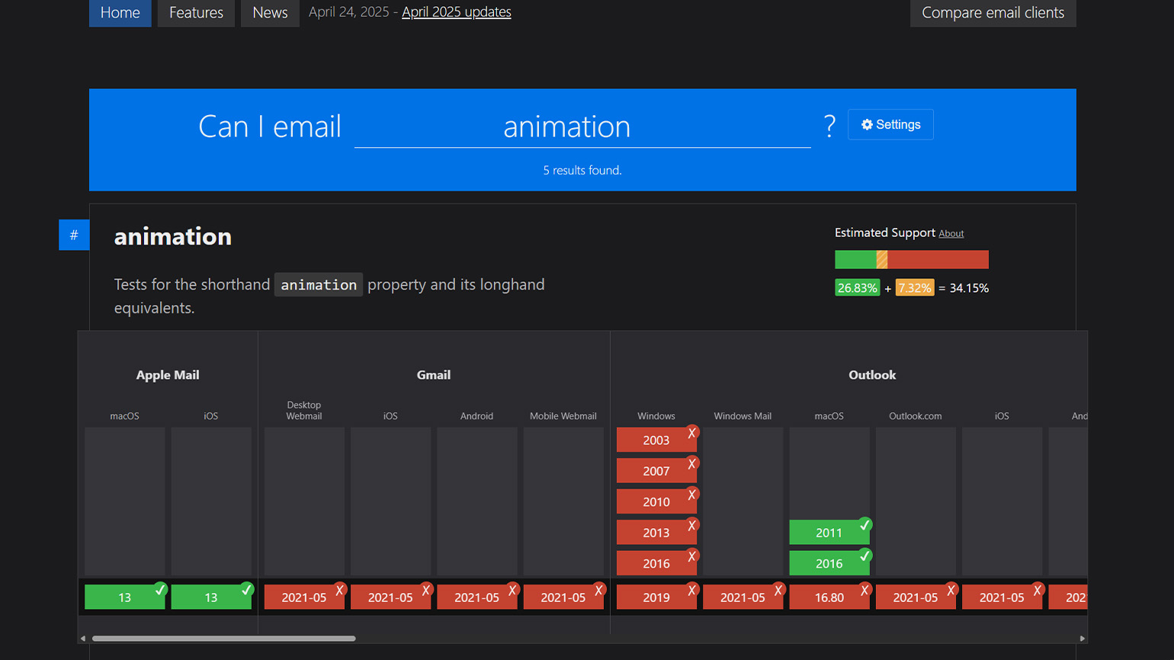Focus the search field containing 'animation'
The height and width of the screenshot is (660, 1174).
coord(582,127)
